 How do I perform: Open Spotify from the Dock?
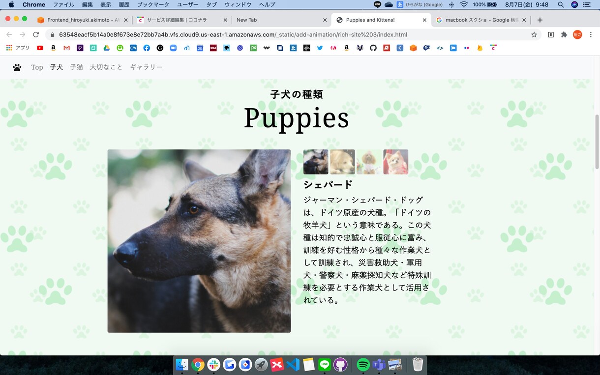tap(363, 364)
